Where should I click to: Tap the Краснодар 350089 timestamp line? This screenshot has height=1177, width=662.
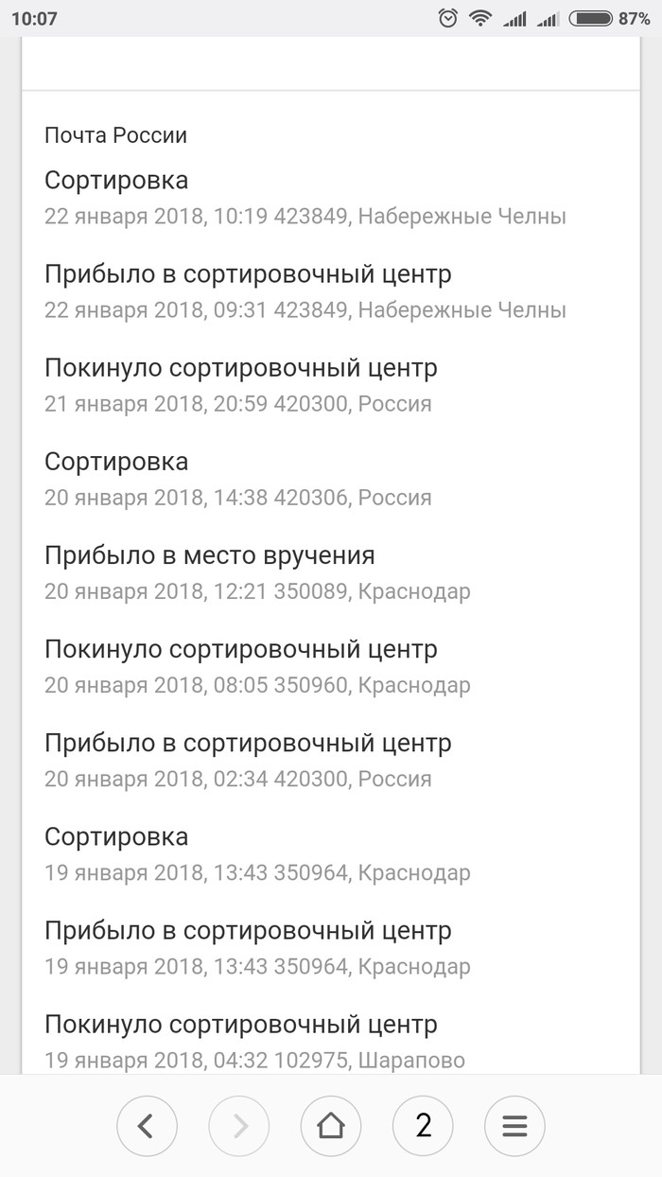coord(257,591)
